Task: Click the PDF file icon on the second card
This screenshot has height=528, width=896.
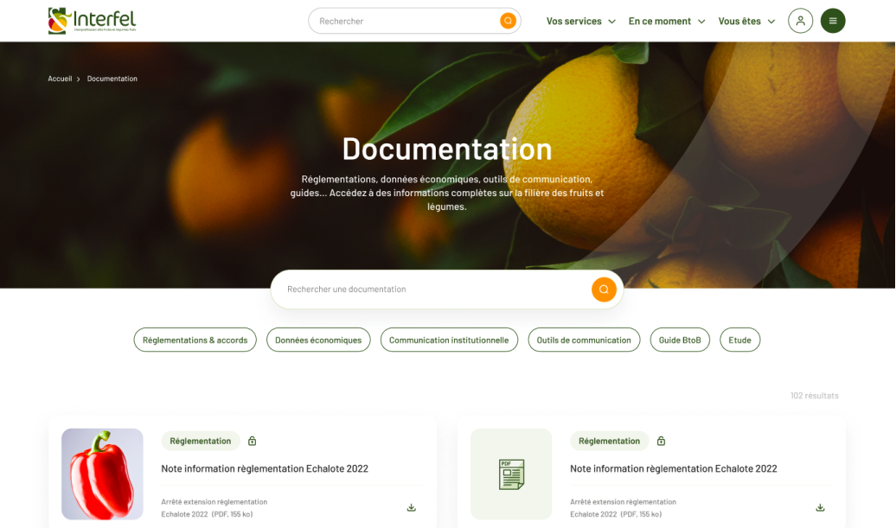Action: (x=511, y=474)
